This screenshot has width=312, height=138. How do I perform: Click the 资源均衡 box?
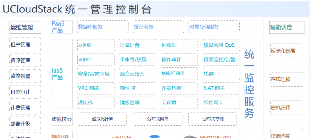[287, 134]
